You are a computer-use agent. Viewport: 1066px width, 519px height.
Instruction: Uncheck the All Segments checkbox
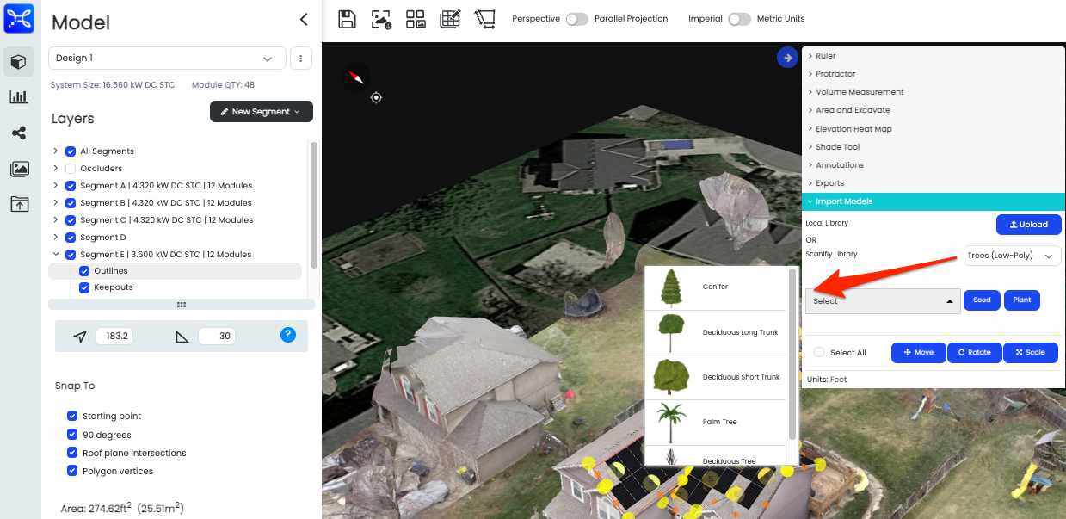71,151
